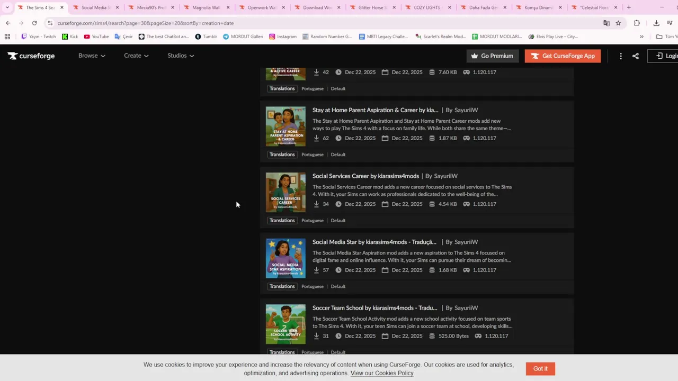Click download icon on Social Media Star row

point(316,270)
